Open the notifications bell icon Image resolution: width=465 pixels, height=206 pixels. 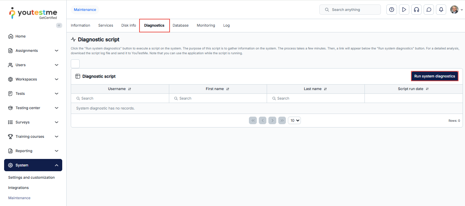tap(441, 10)
